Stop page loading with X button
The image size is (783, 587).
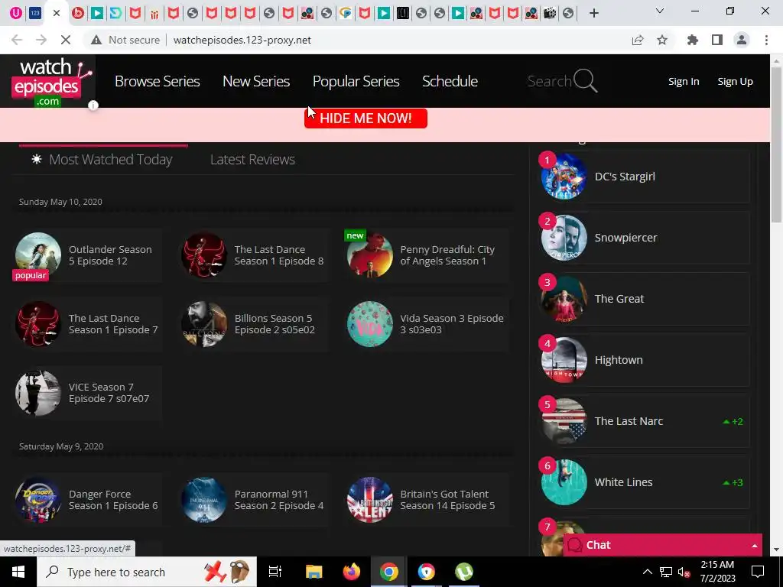66,40
